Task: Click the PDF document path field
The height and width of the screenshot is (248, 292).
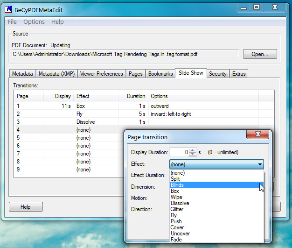Action: click(x=125, y=54)
